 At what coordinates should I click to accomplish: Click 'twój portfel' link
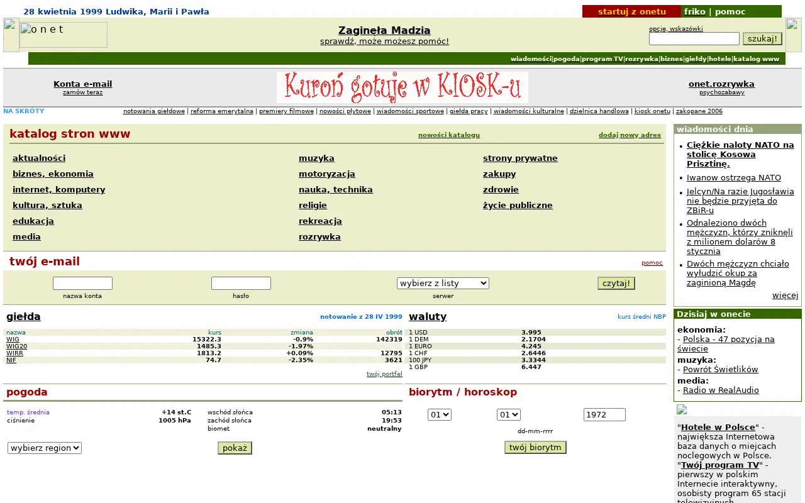384,373
